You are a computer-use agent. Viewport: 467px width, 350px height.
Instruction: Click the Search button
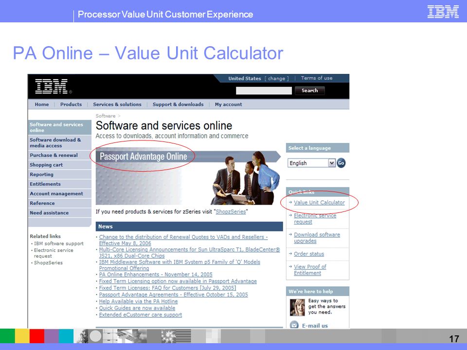(x=309, y=90)
